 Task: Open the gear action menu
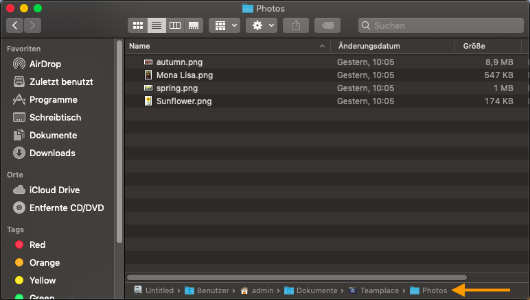[262, 25]
